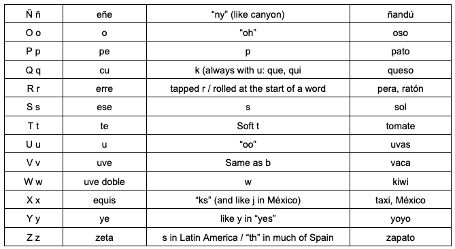The width and height of the screenshot is (455, 249).
Task: Click the 'tomate' example word
Action: (401, 126)
